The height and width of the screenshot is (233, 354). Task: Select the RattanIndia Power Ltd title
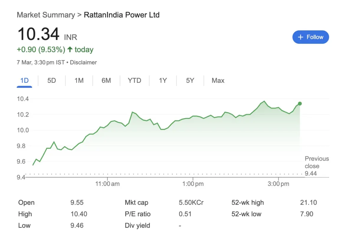(122, 15)
